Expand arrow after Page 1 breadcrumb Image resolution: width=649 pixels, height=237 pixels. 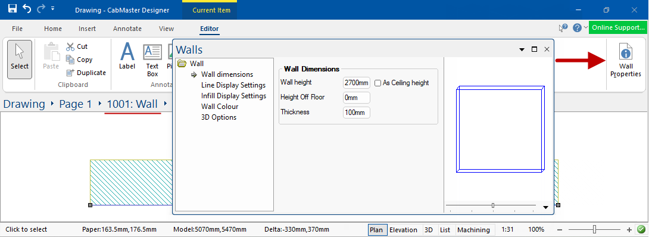(99, 104)
